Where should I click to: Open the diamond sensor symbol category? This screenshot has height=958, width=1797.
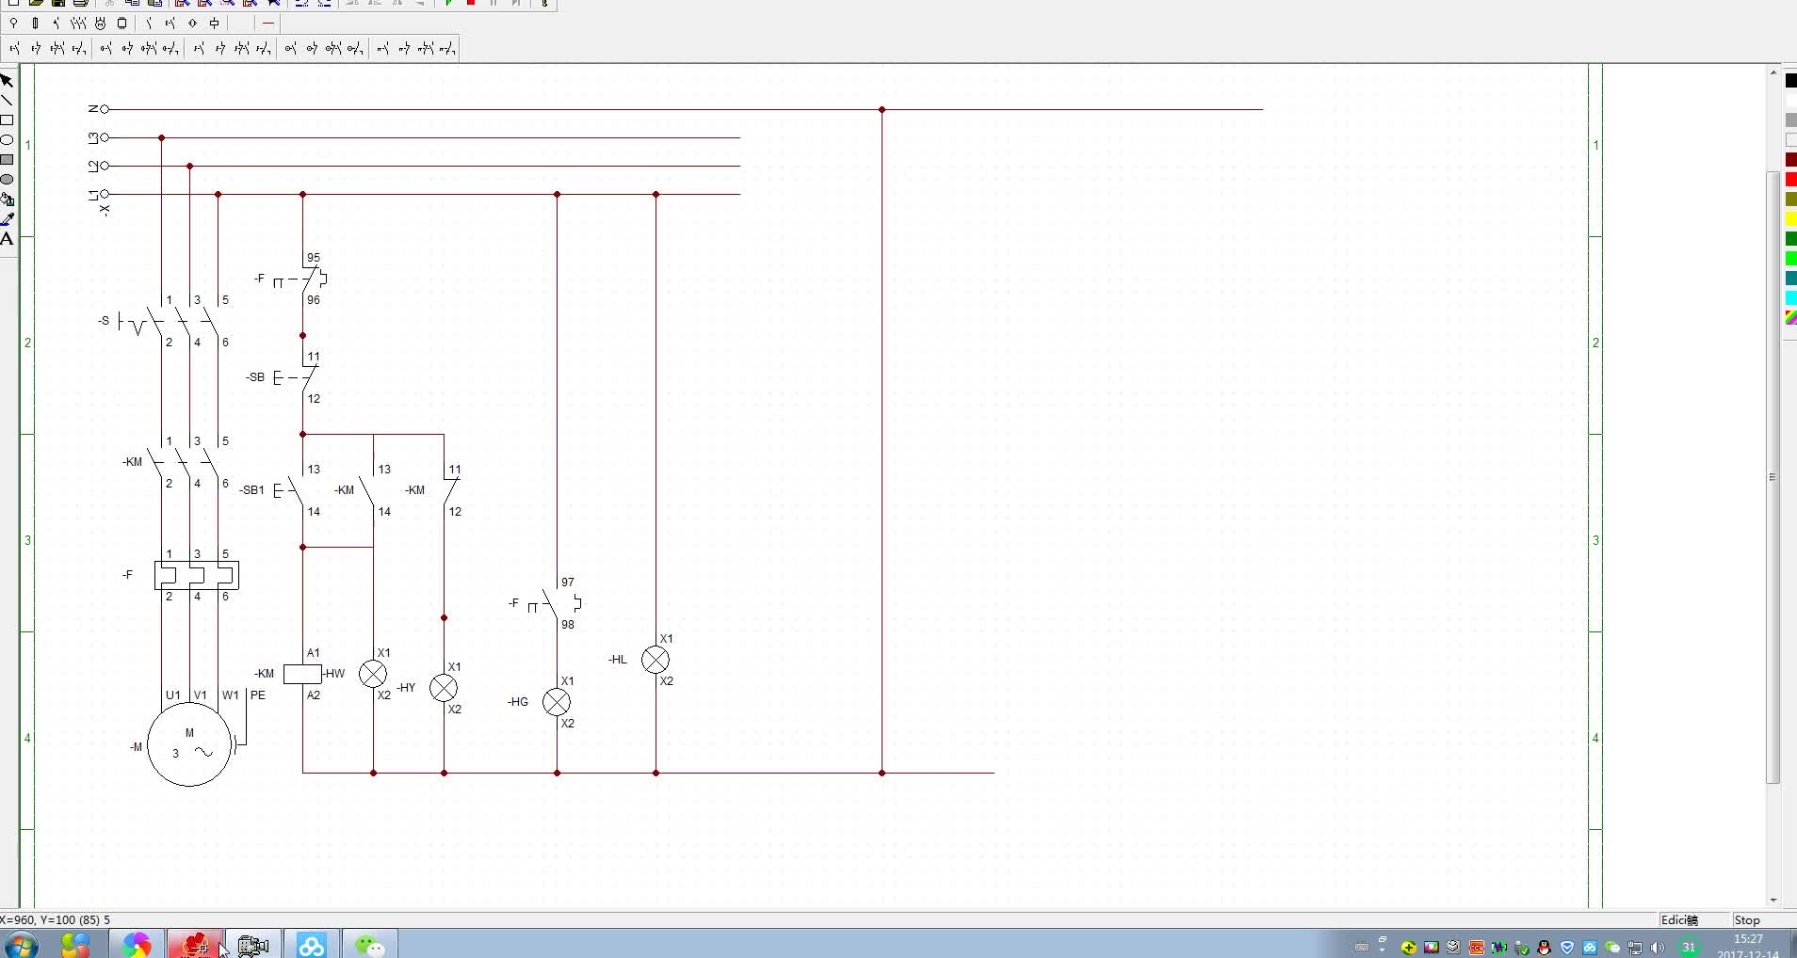(x=192, y=23)
